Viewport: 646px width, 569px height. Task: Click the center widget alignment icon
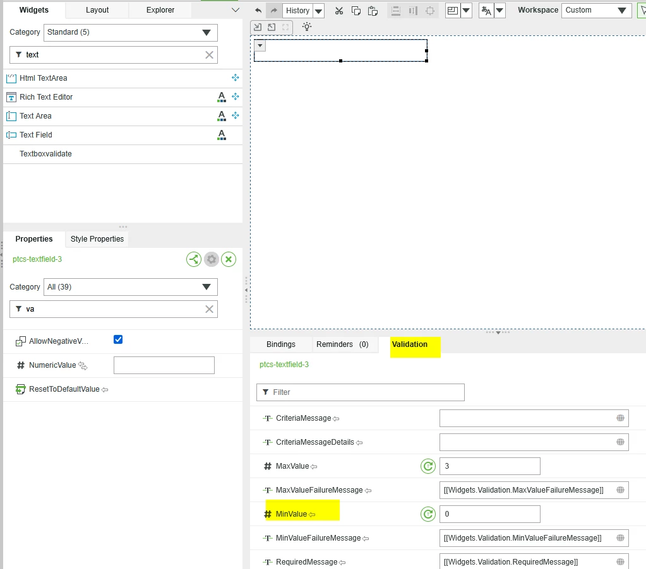(430, 11)
